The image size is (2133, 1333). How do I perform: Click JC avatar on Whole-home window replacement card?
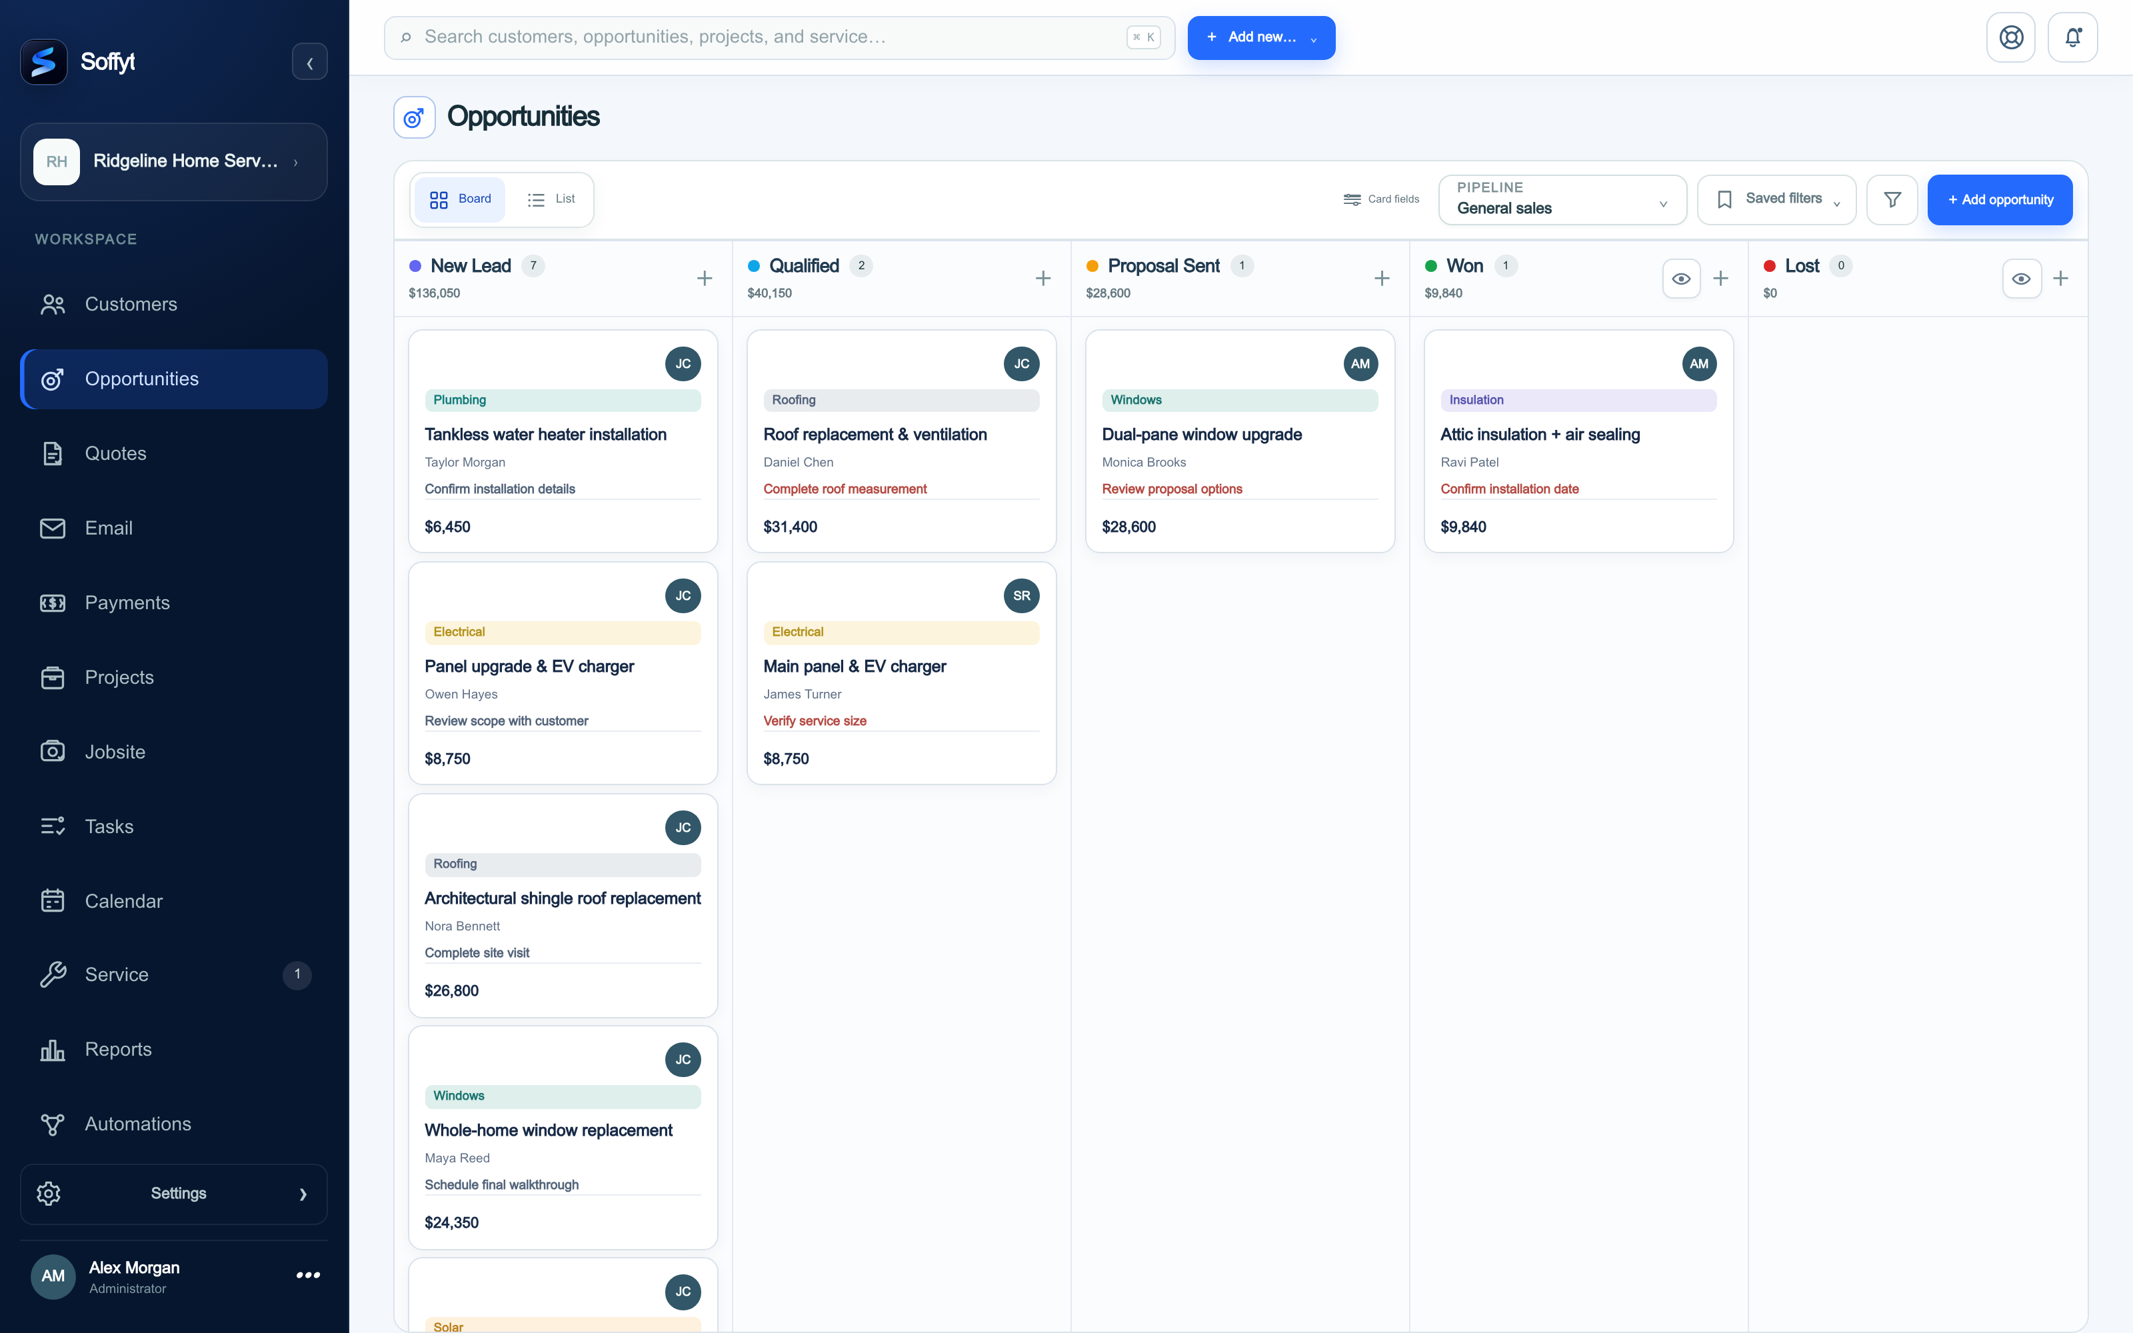[683, 1060]
